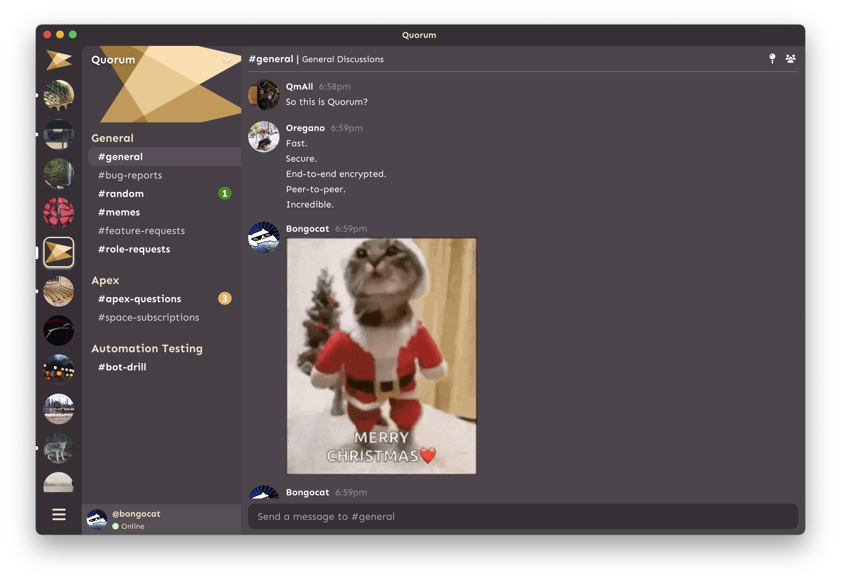Open the pinned messages pin icon
Image resolution: width=841 pixels, height=582 pixels.
[772, 59]
